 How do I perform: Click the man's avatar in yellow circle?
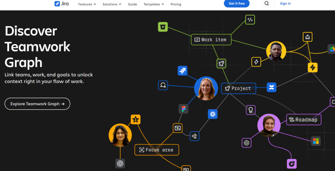(276, 51)
